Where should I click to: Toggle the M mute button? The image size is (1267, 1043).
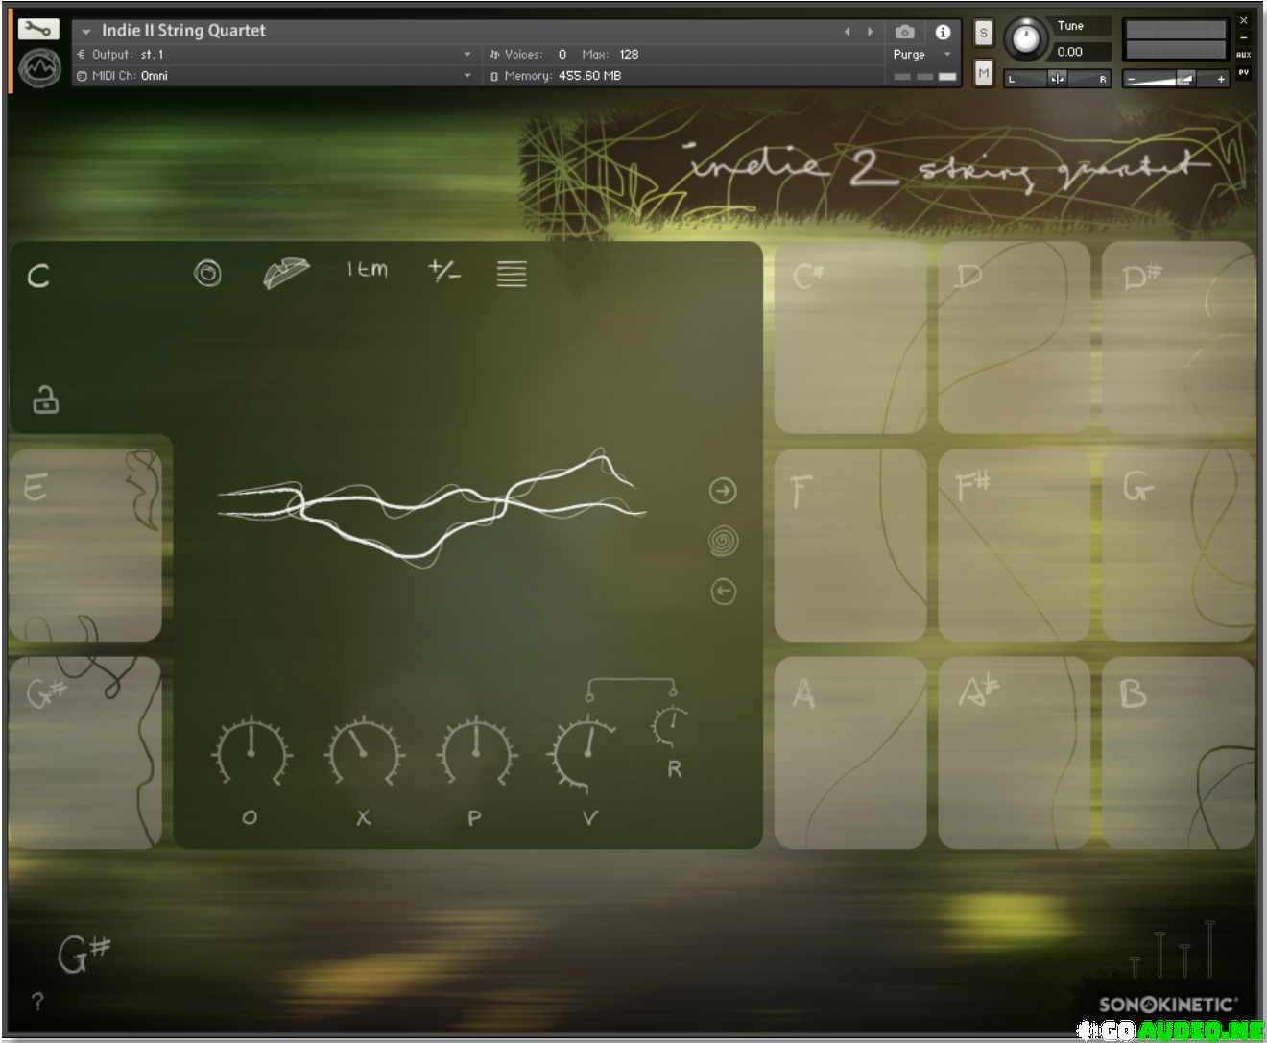coord(983,72)
